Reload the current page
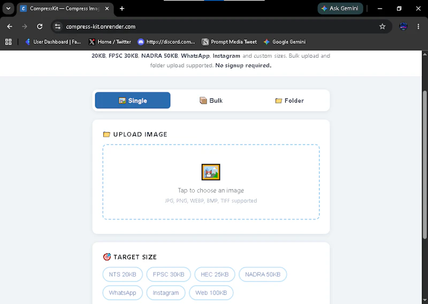 coord(40,27)
